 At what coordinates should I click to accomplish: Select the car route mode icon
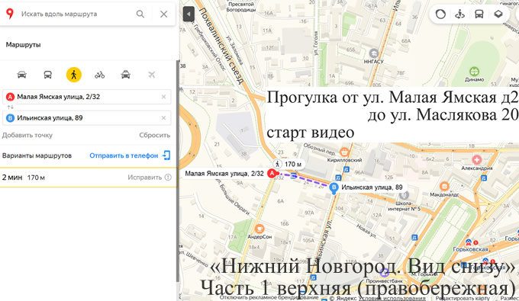click(x=22, y=75)
